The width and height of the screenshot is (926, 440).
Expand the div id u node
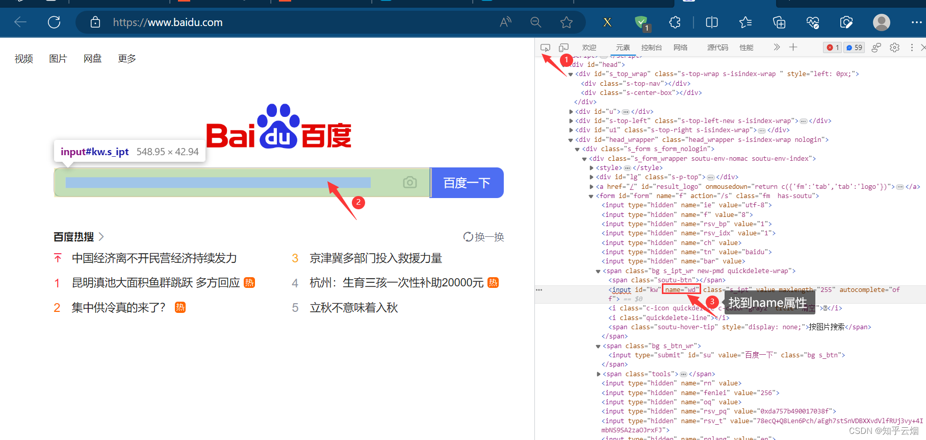point(571,112)
